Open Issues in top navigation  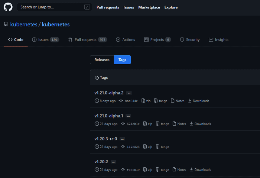point(129,7)
